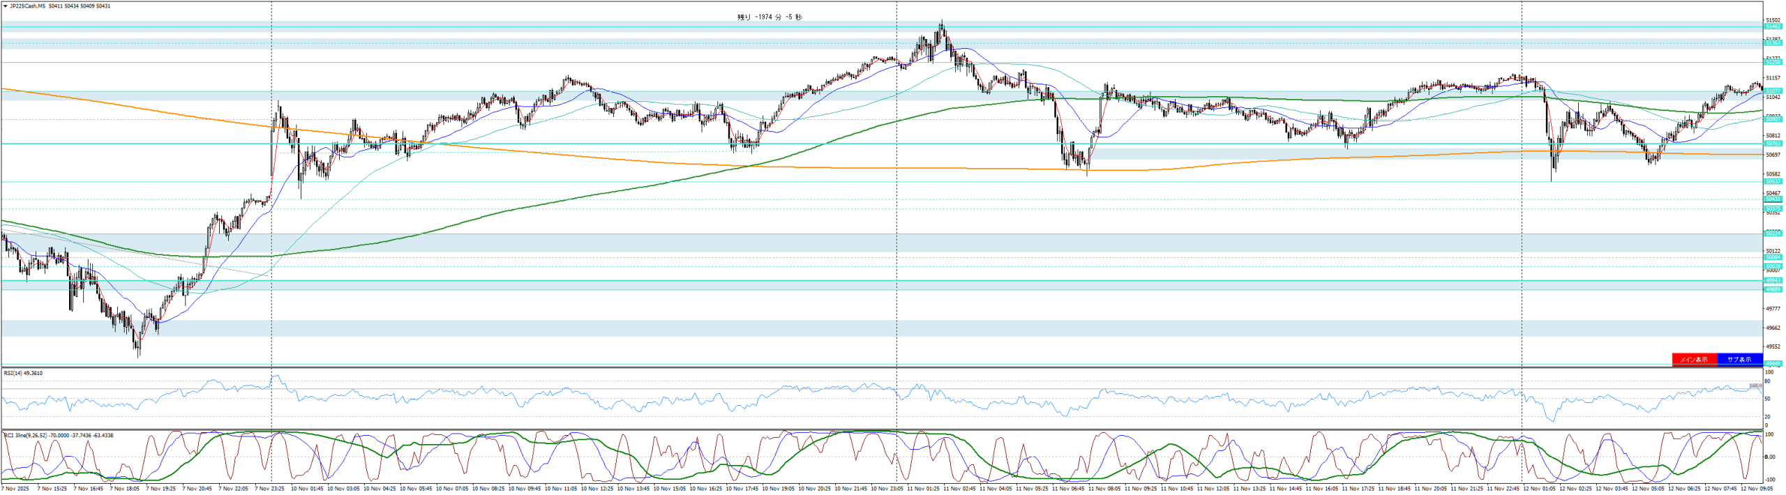
Task: Click the 49943 horizontal line price tag
Action: pos(1773,281)
